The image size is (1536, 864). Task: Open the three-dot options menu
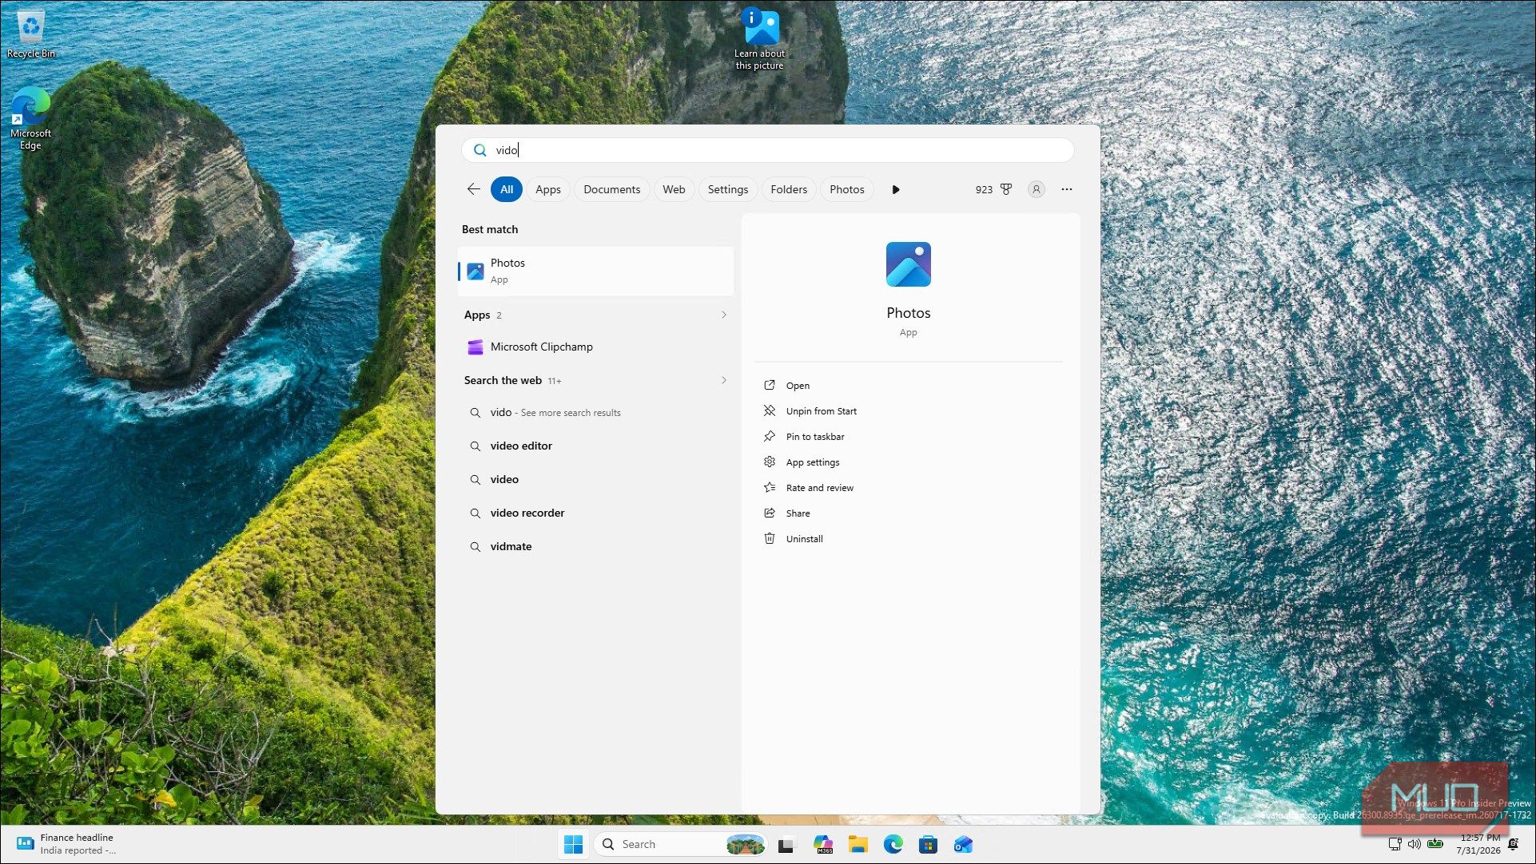click(x=1066, y=189)
